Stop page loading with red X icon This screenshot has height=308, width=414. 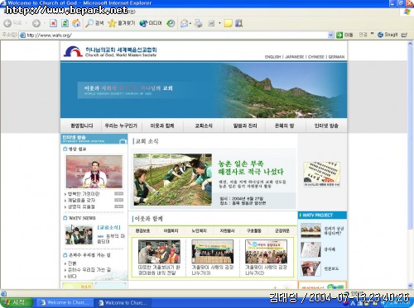(53, 23)
